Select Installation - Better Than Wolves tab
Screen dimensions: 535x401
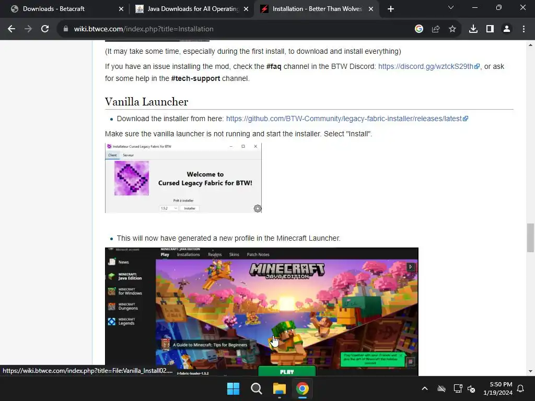click(x=316, y=9)
